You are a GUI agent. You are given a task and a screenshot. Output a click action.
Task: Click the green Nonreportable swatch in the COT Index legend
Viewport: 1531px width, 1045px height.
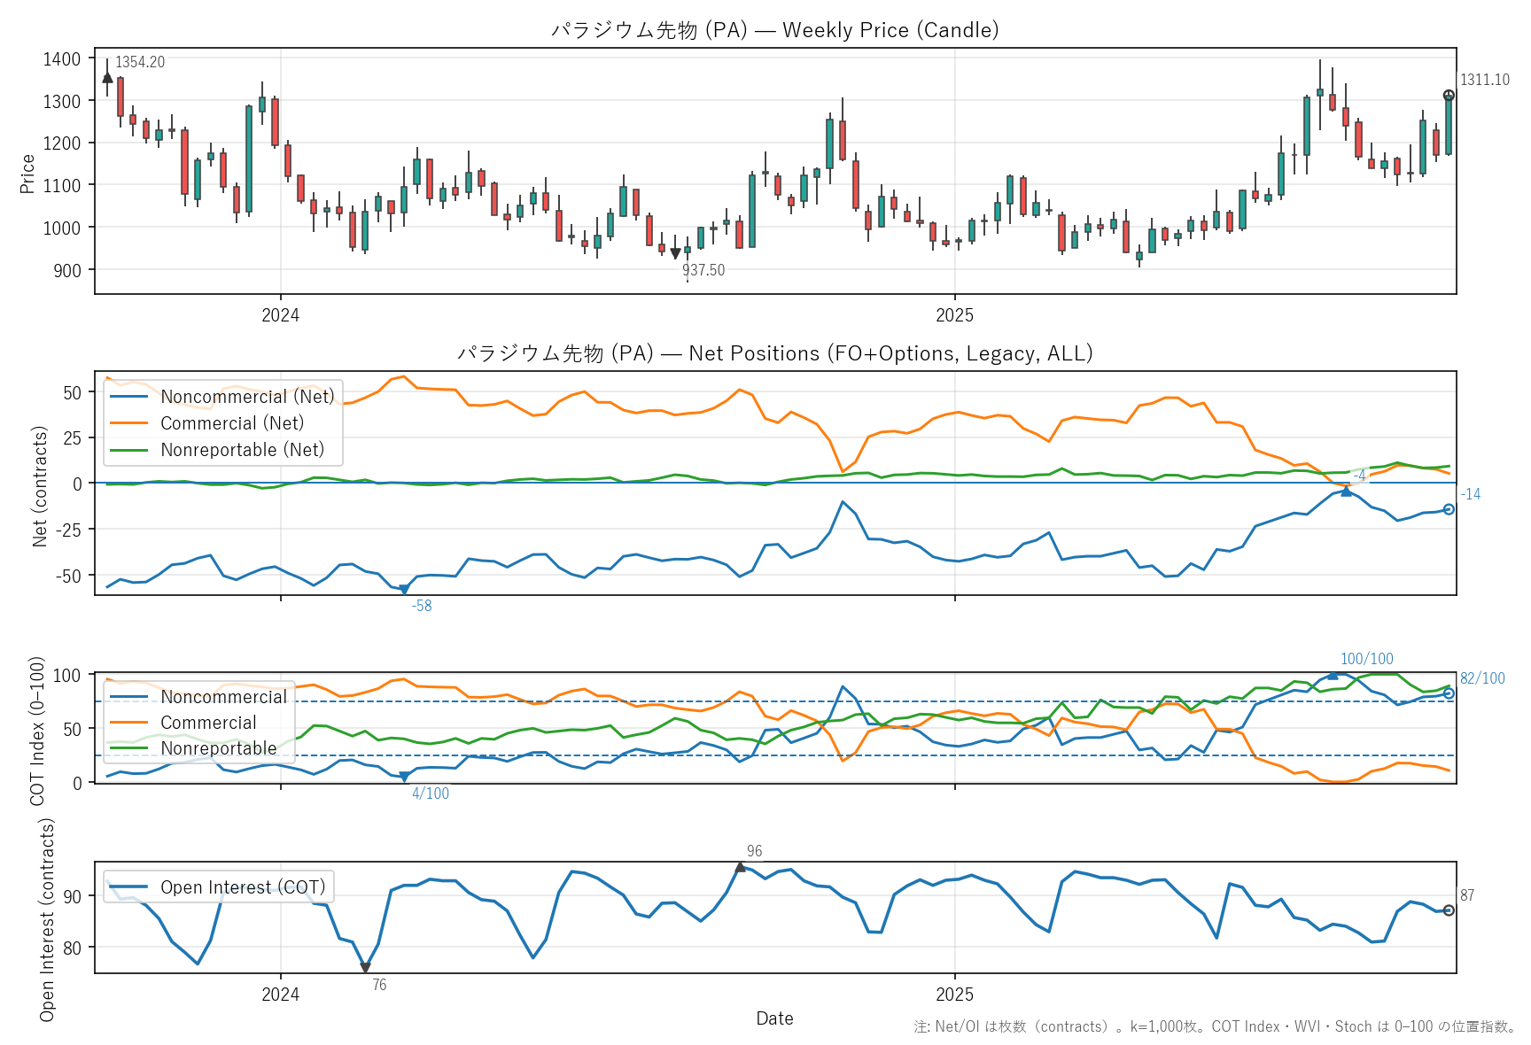click(x=128, y=748)
